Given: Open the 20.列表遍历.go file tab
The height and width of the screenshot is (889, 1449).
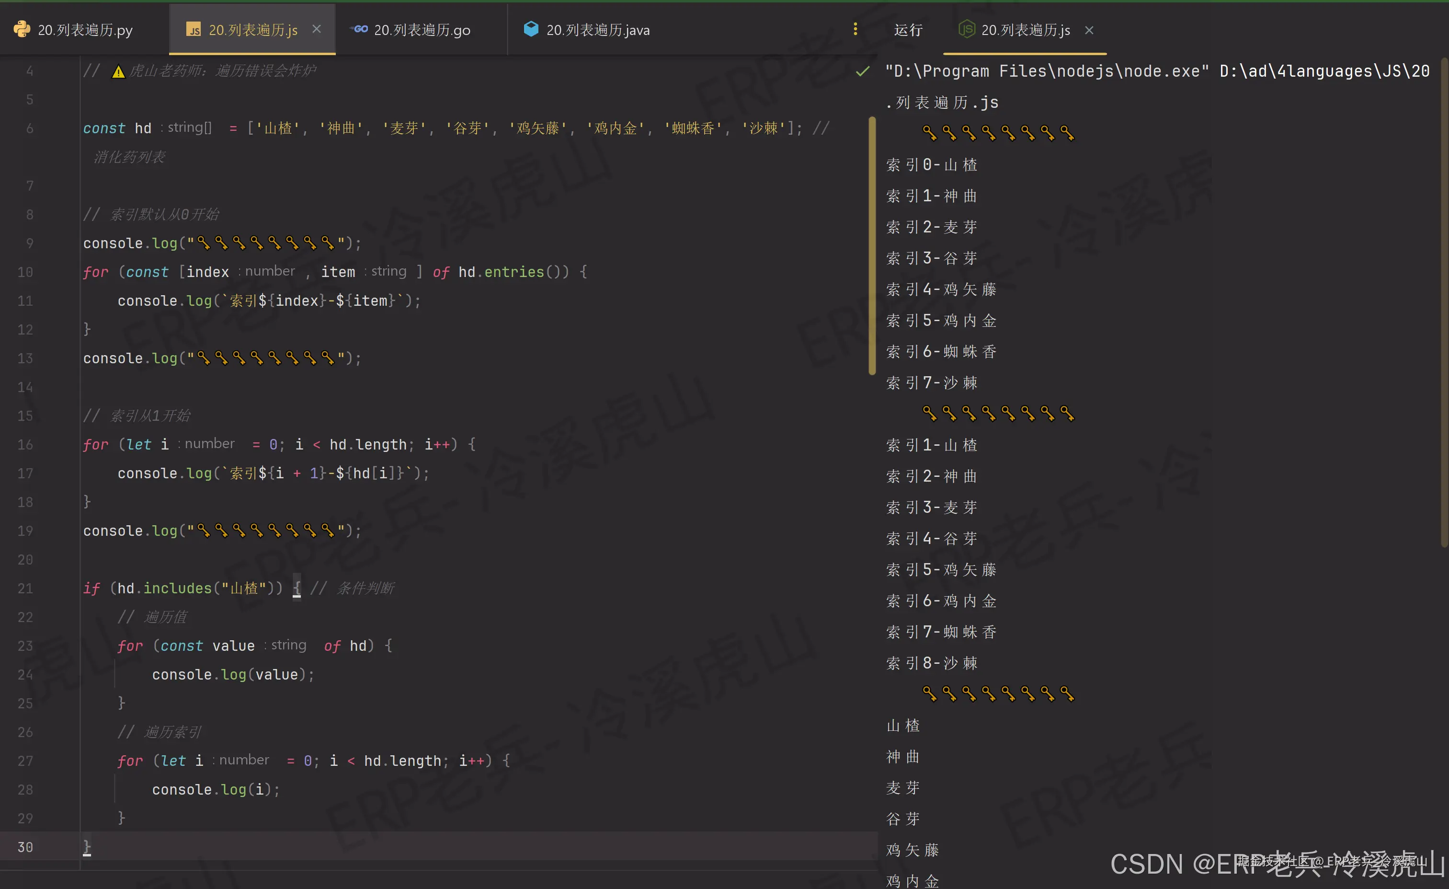Looking at the screenshot, I should (x=421, y=29).
